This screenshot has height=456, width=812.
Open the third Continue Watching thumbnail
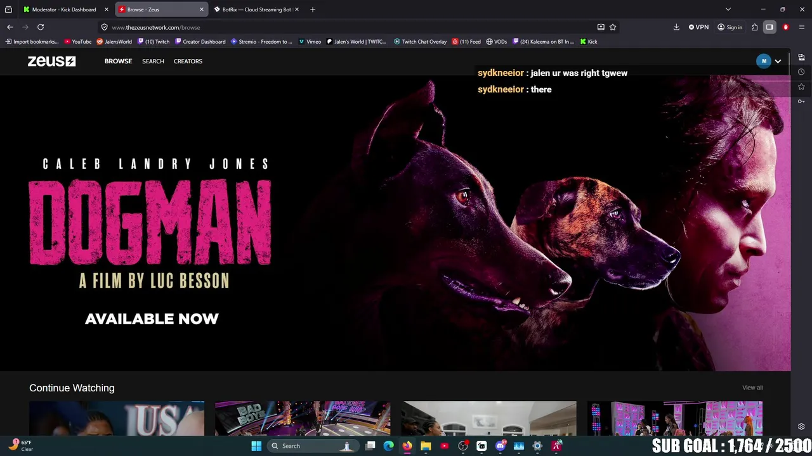point(488,418)
